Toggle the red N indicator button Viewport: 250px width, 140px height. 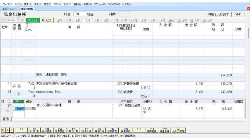[x=3, y=130]
